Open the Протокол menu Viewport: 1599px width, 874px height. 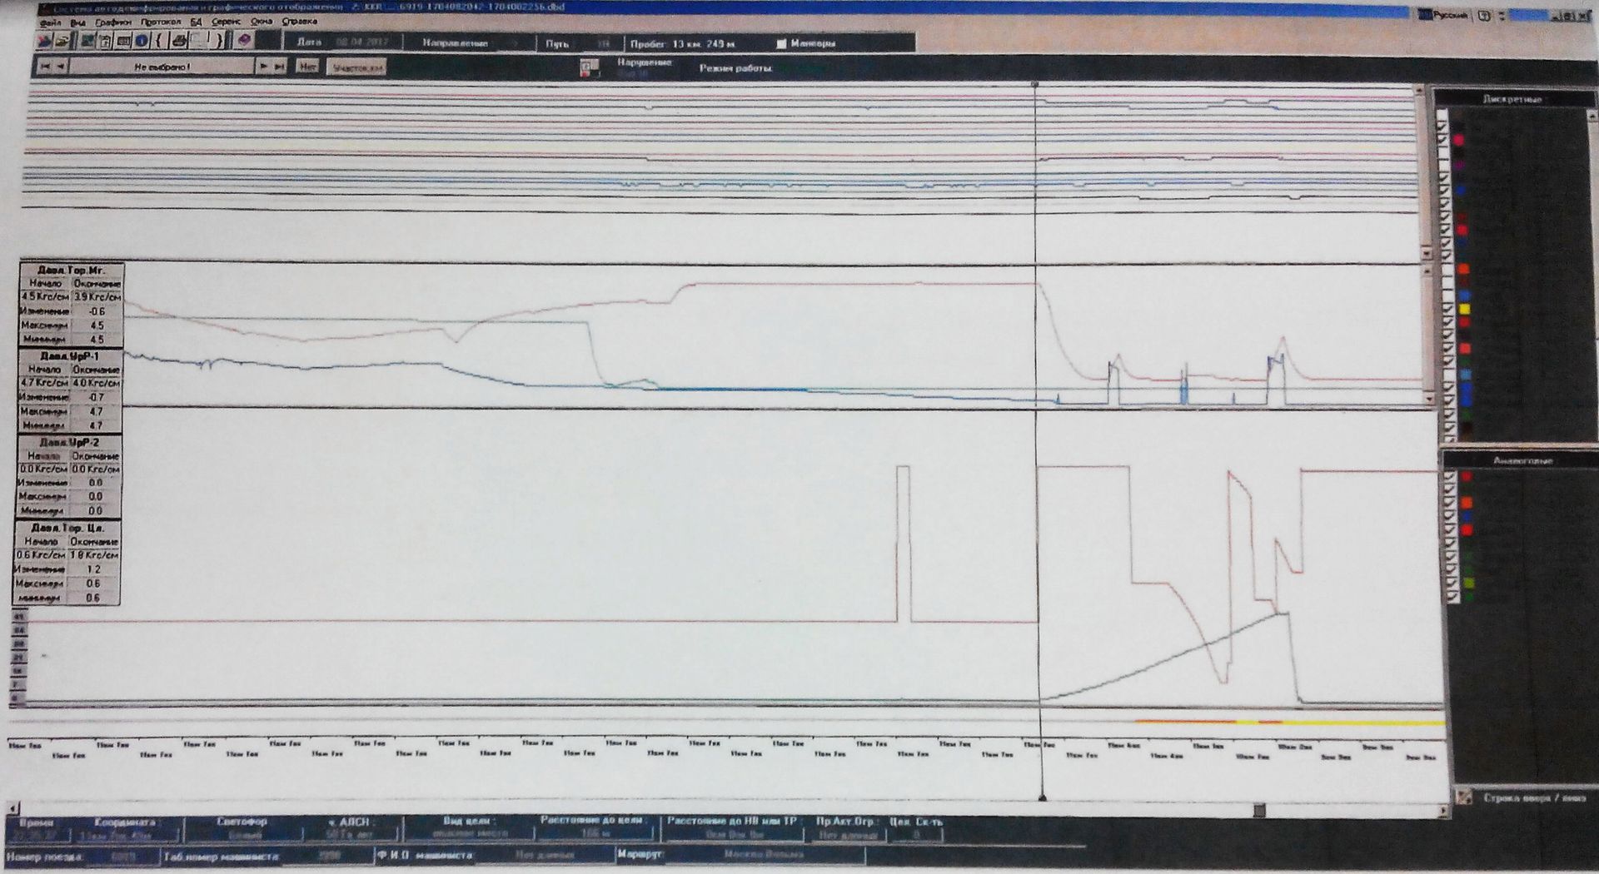pos(161,22)
